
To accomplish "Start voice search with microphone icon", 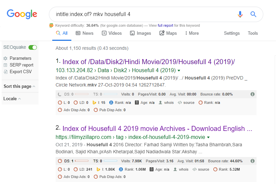I will 240,14.
